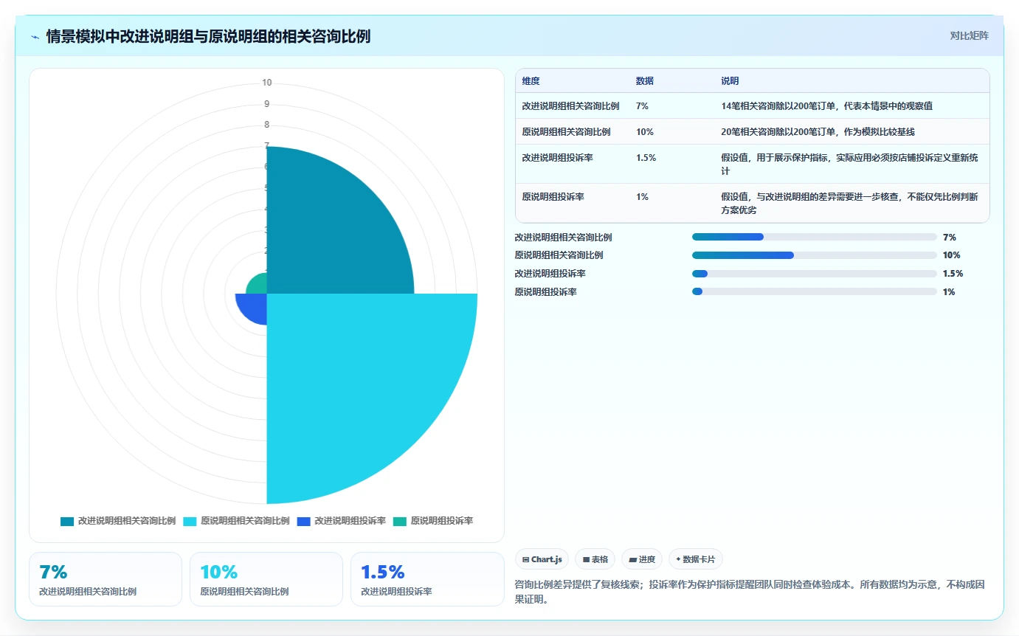Click the 7% data card
This screenshot has height=636, width=1019.
pos(106,579)
